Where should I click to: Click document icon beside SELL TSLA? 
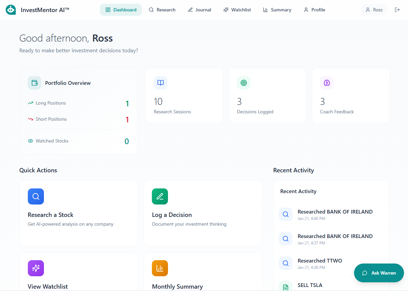pyautogui.click(x=286, y=286)
